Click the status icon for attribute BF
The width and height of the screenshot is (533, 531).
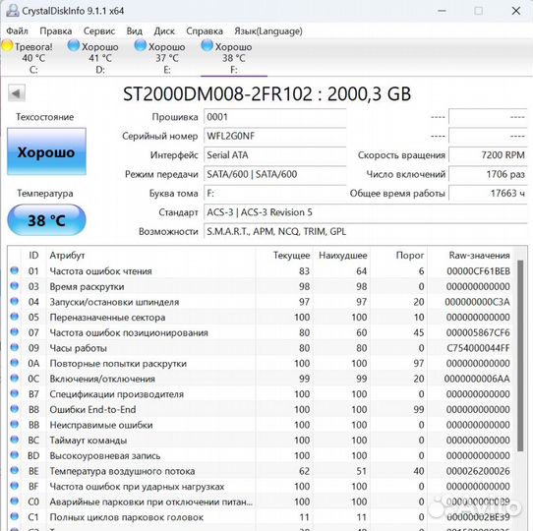coord(15,486)
